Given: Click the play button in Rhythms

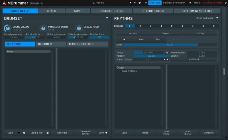Looking at the screenshot, I should 124,39.
